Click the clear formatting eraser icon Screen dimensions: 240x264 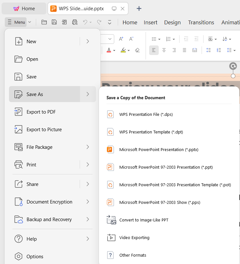coord(137,50)
